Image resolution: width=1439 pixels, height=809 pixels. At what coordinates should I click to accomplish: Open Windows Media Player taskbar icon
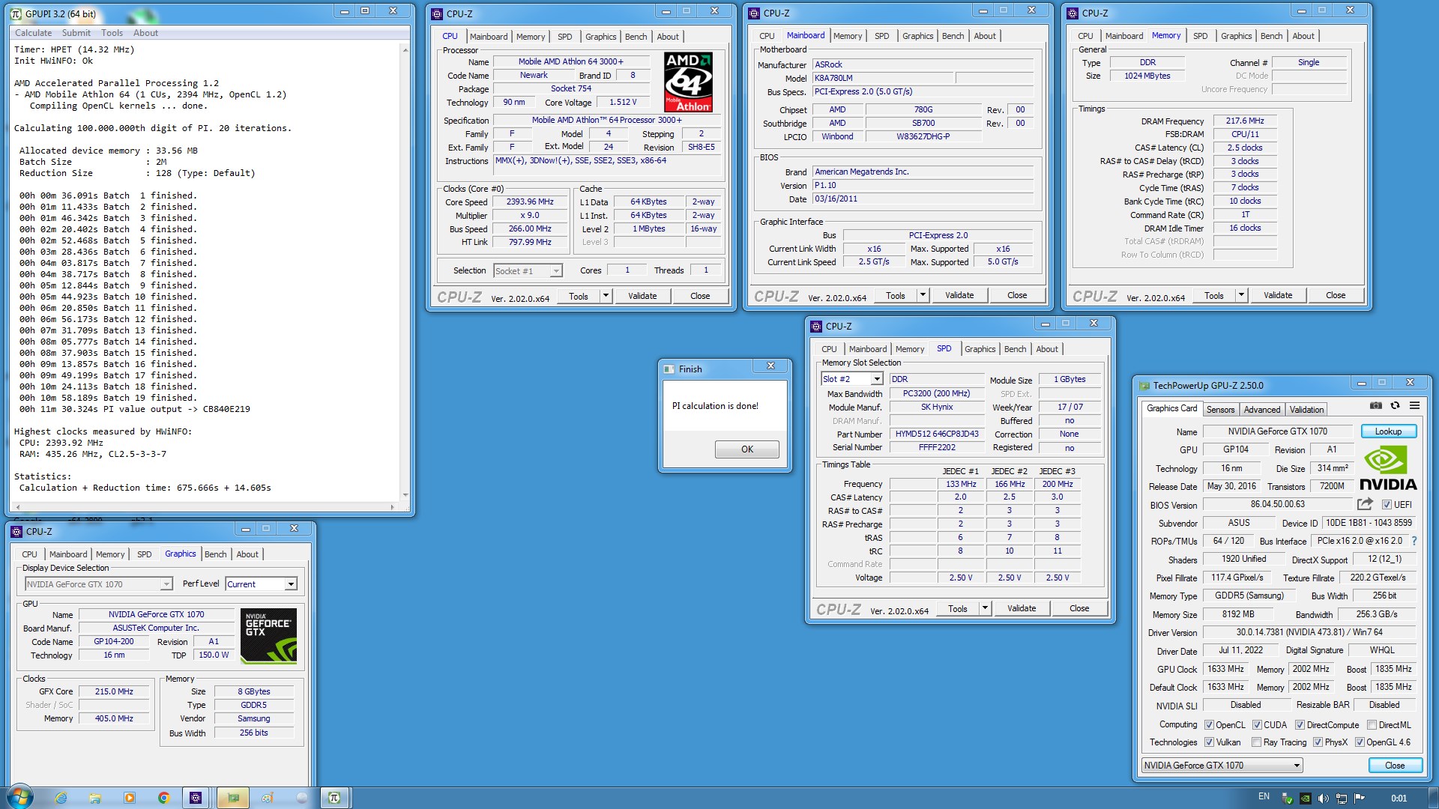point(130,798)
